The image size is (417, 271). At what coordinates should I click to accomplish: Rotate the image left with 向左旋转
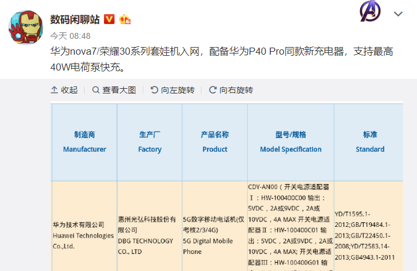pyautogui.click(x=173, y=90)
